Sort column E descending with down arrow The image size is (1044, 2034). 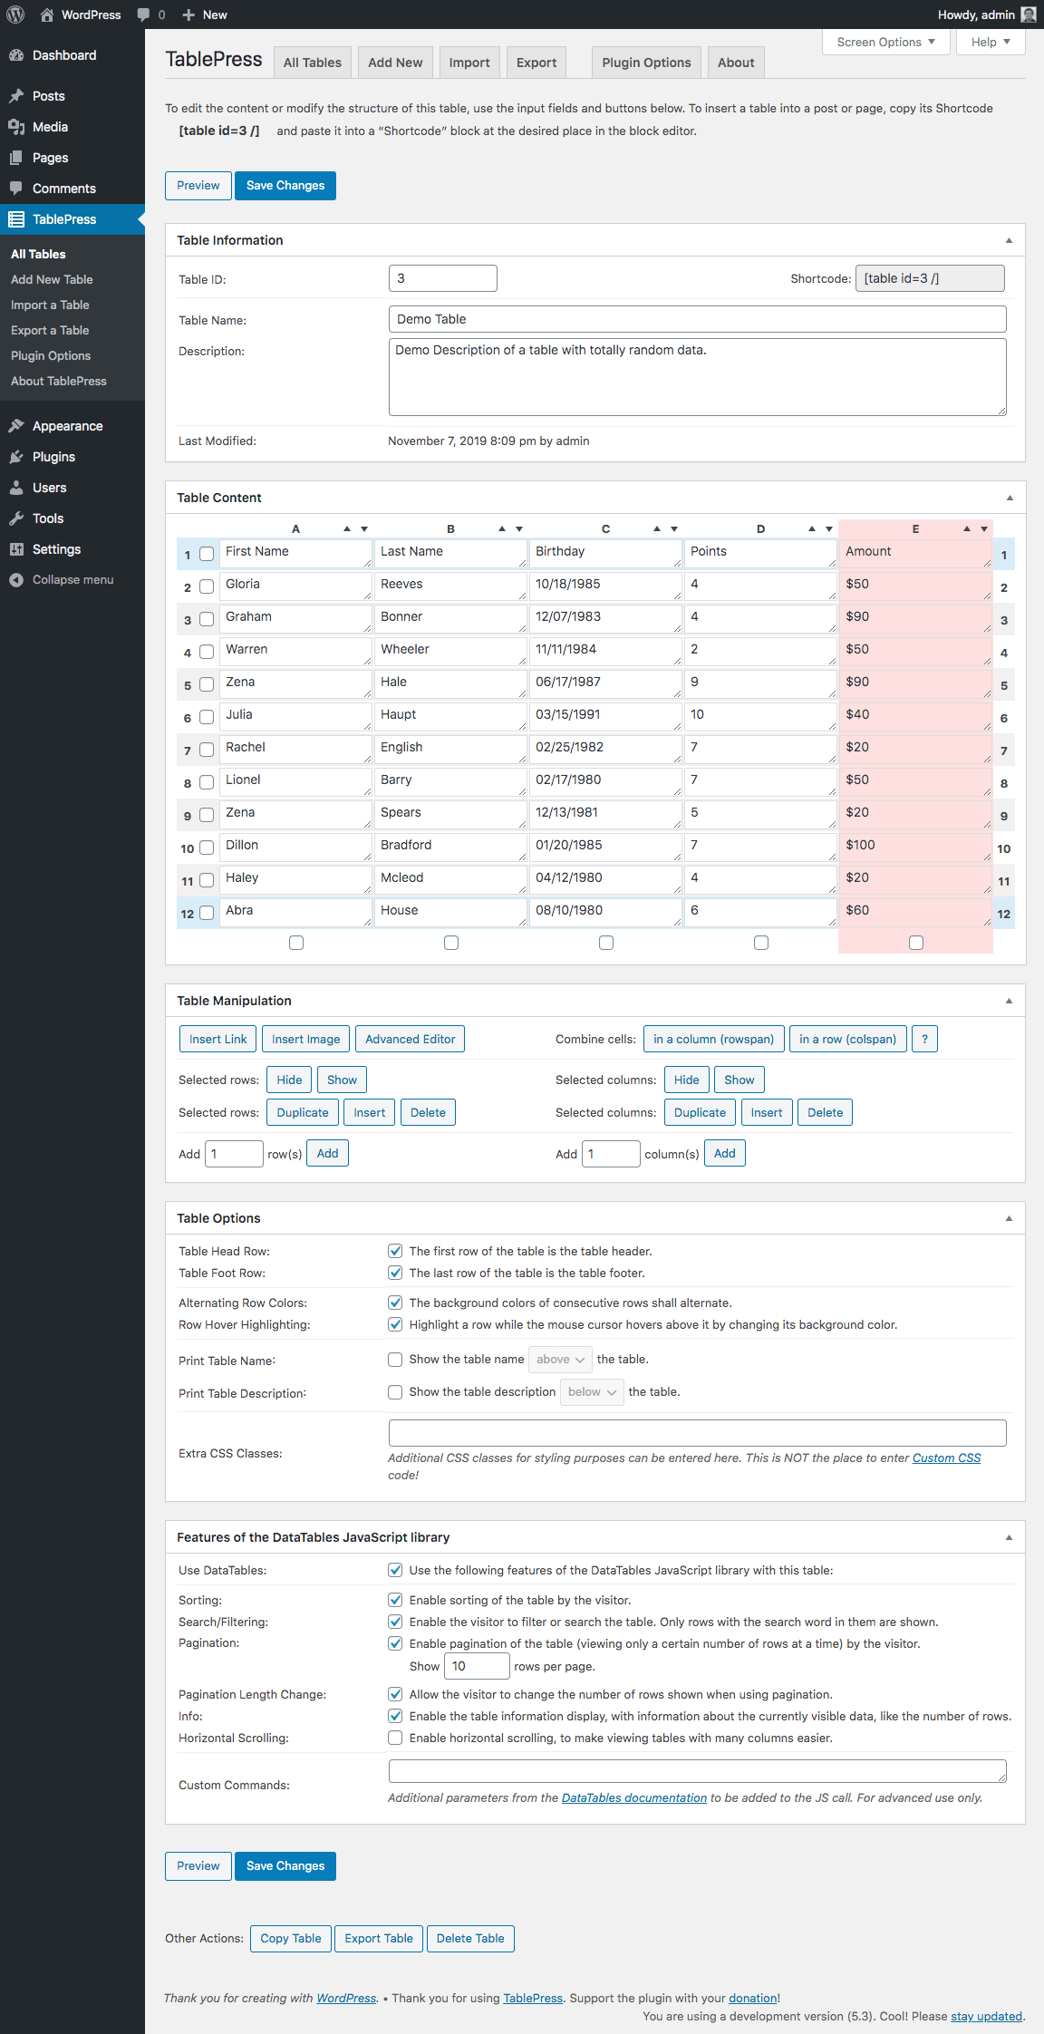(x=984, y=528)
